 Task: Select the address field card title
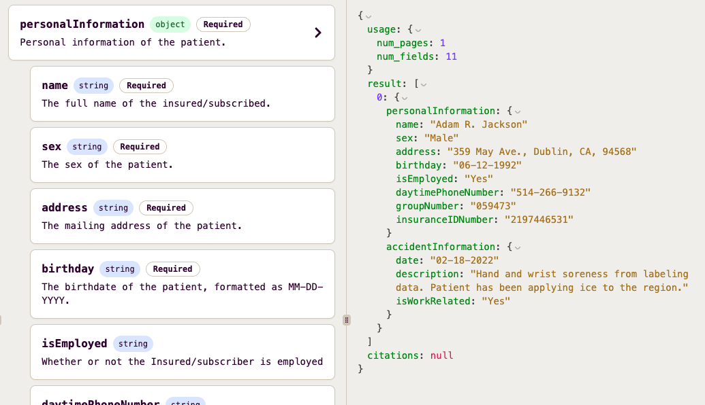64,208
